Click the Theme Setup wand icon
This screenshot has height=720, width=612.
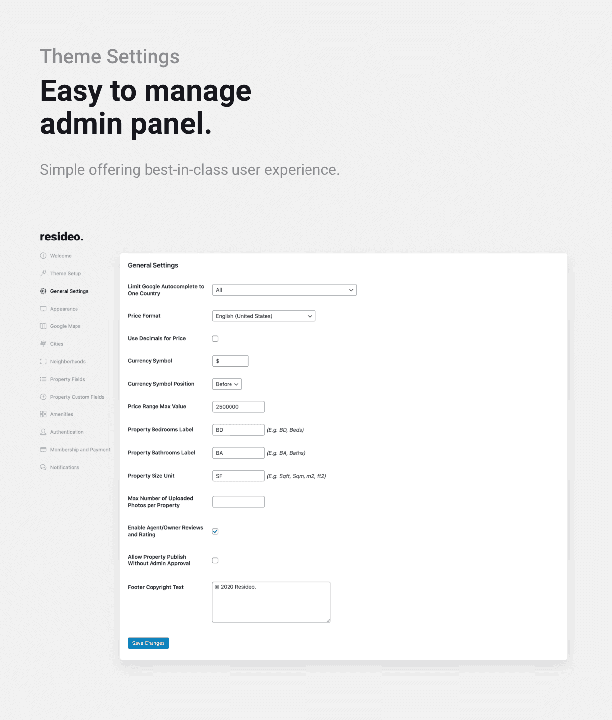point(43,273)
